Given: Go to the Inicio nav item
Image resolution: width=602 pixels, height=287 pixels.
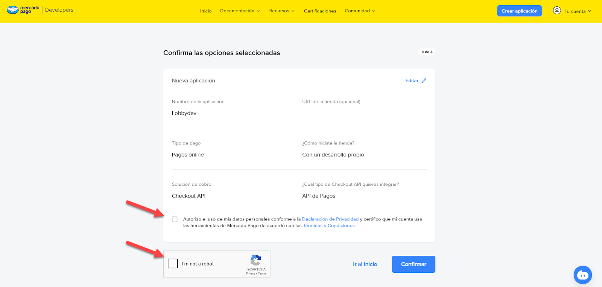Looking at the screenshot, I should click(x=206, y=11).
